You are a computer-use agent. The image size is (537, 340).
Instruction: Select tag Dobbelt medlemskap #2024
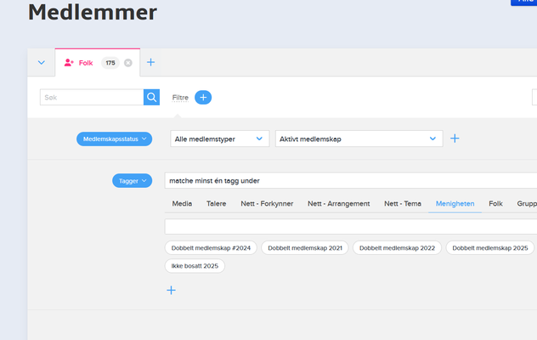click(x=211, y=247)
